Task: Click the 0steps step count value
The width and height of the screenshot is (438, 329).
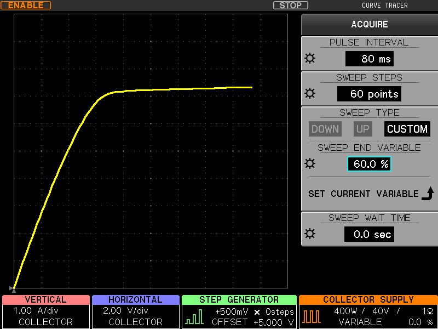Action: point(280,311)
